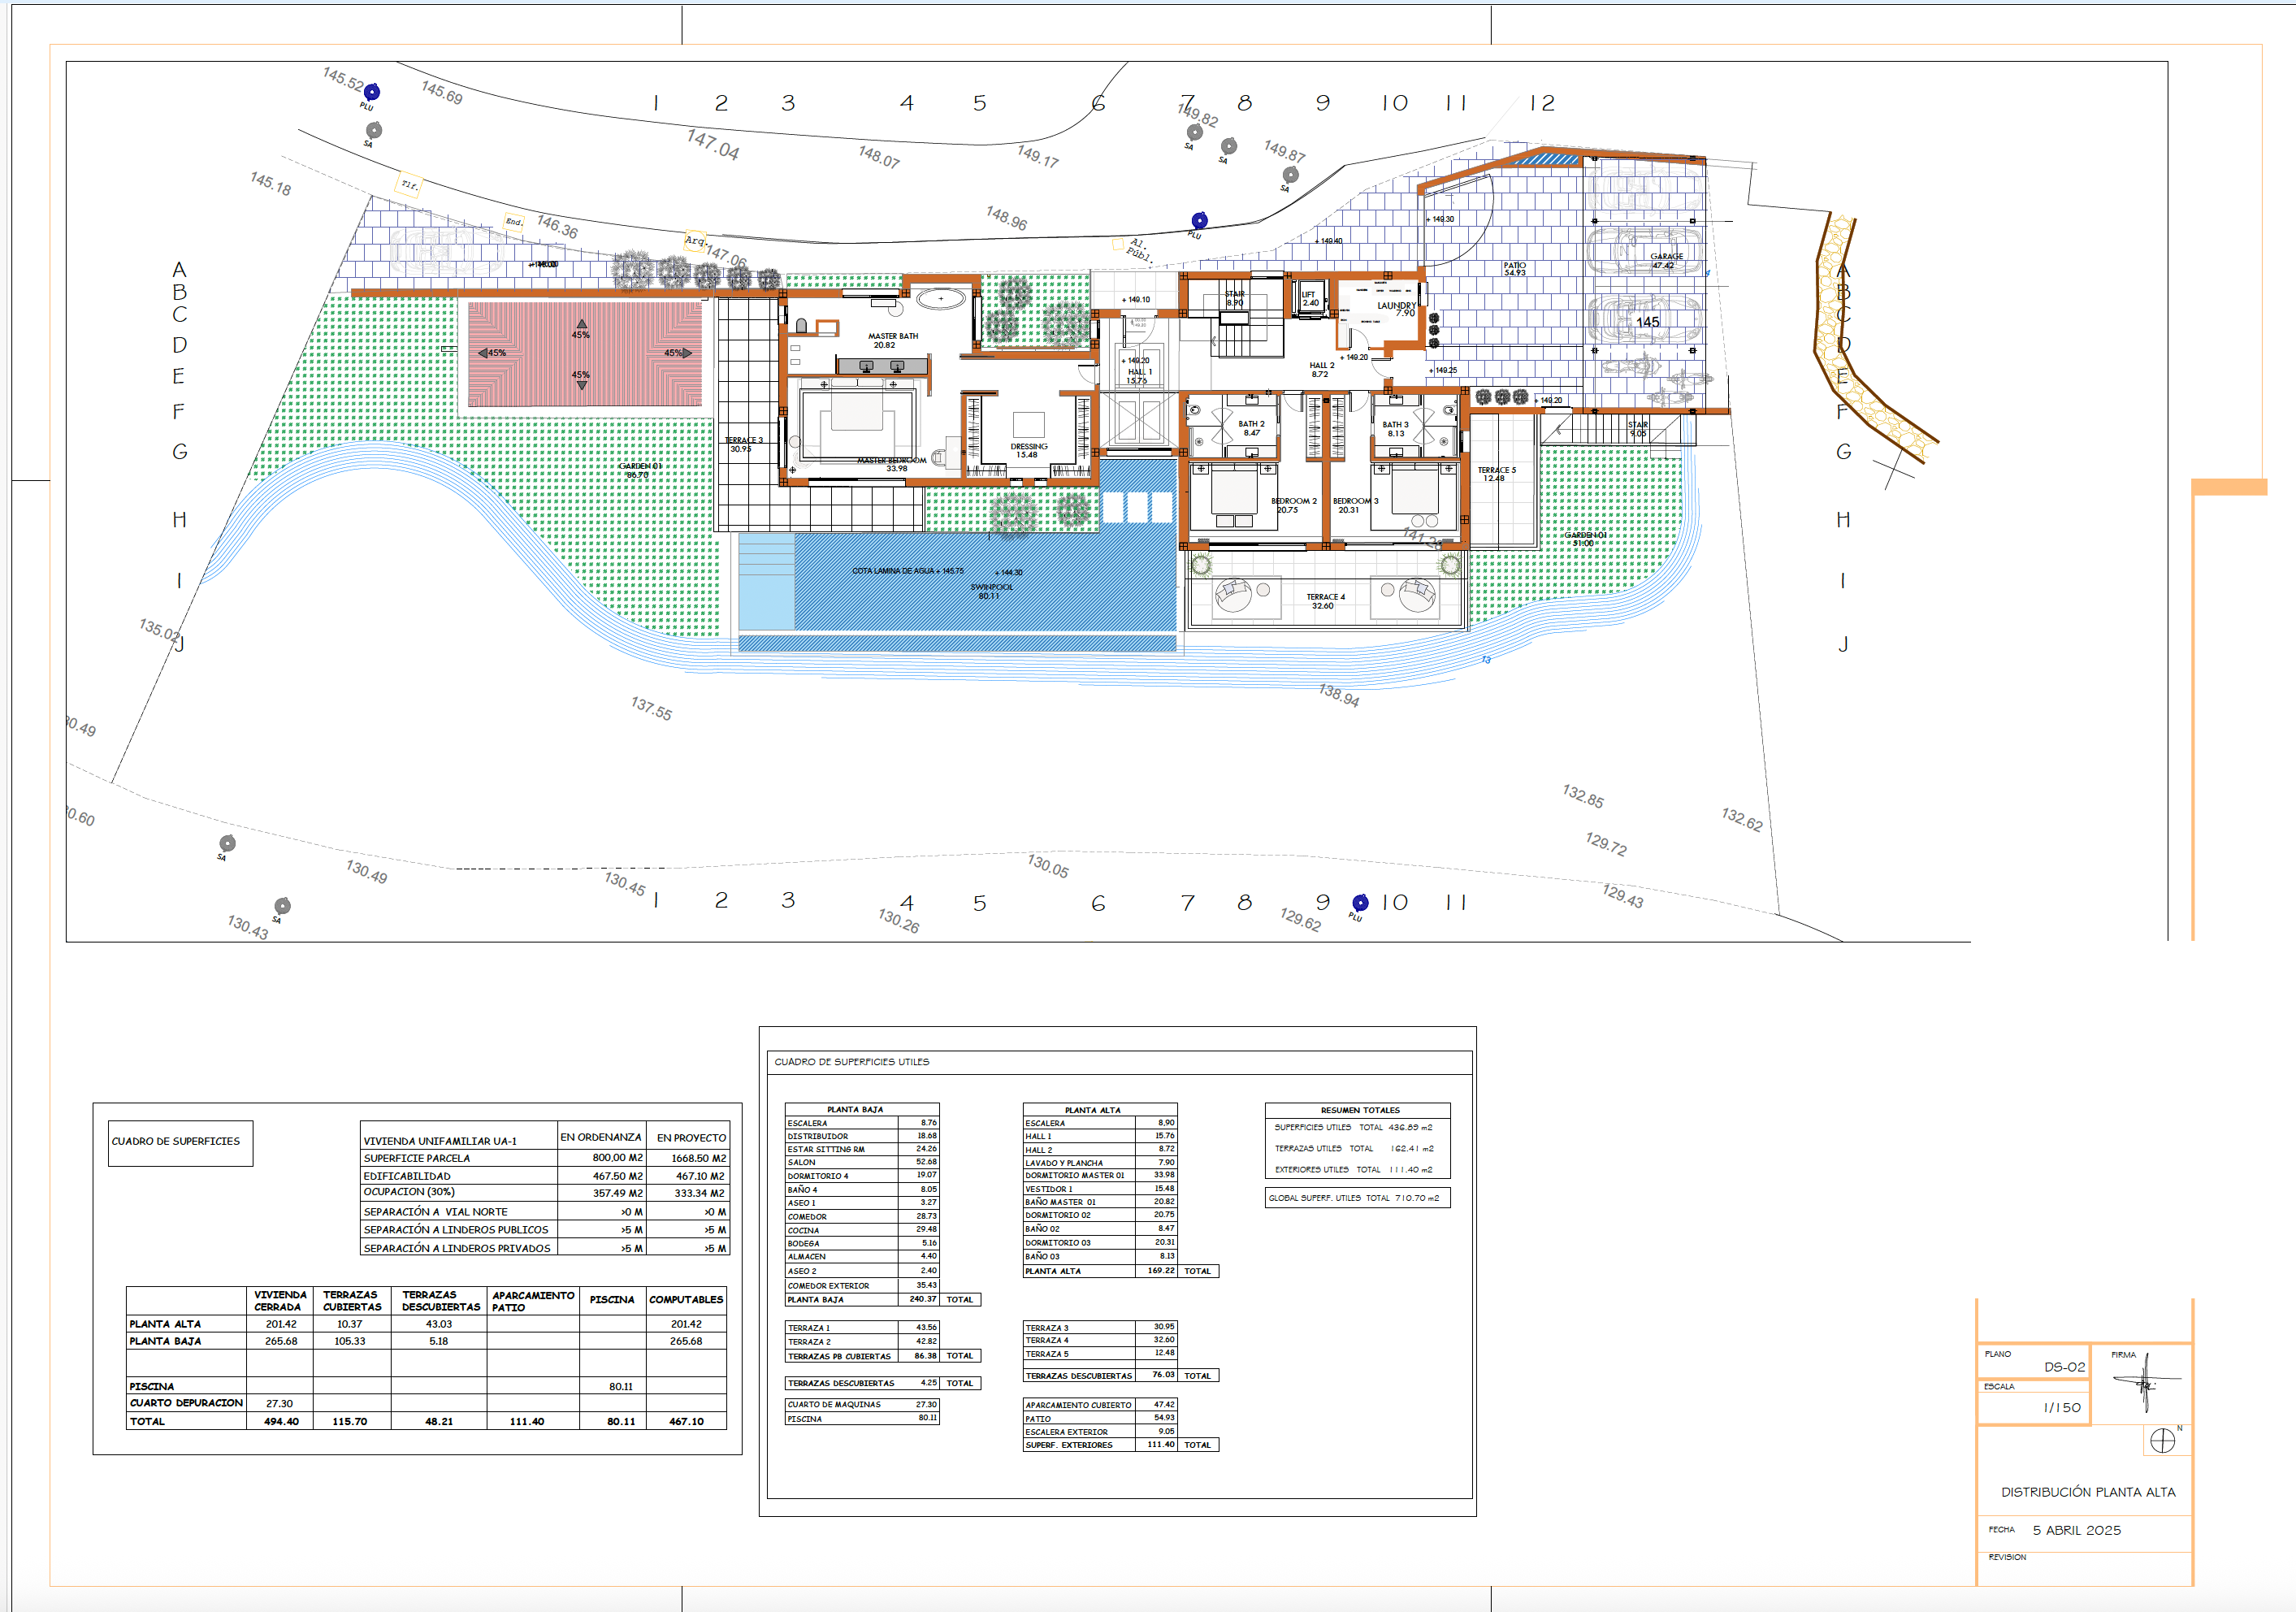Viewport: 2296px width, 1612px height.
Task: Click the 1/150 scale value
Action: coord(2061,1407)
